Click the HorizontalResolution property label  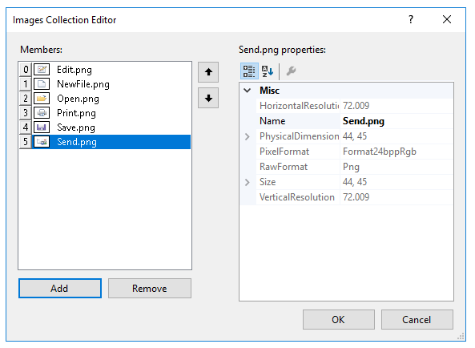click(x=299, y=106)
